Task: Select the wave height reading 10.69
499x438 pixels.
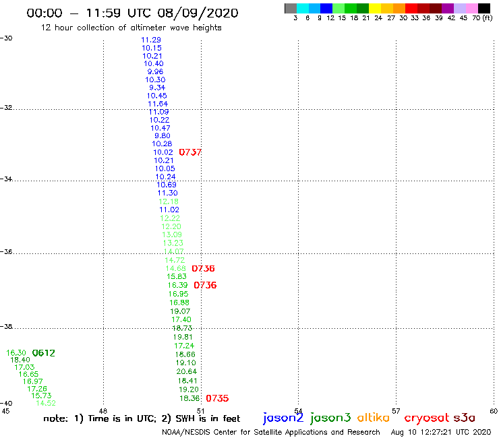Action: 167,185
